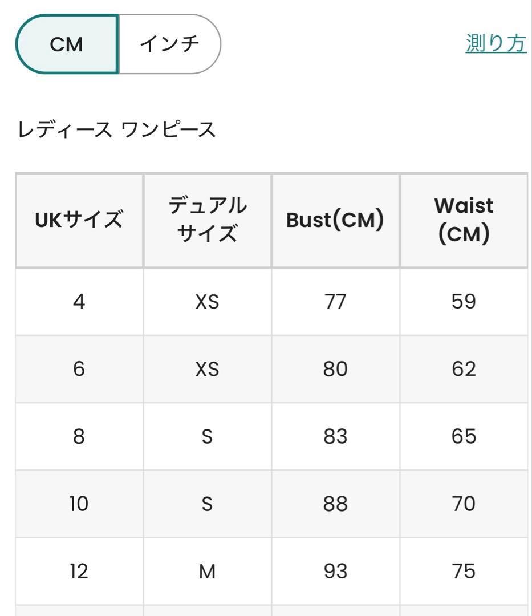Click the waist value 75 cell
Viewport: 532px width, 616px height.
pos(464,571)
